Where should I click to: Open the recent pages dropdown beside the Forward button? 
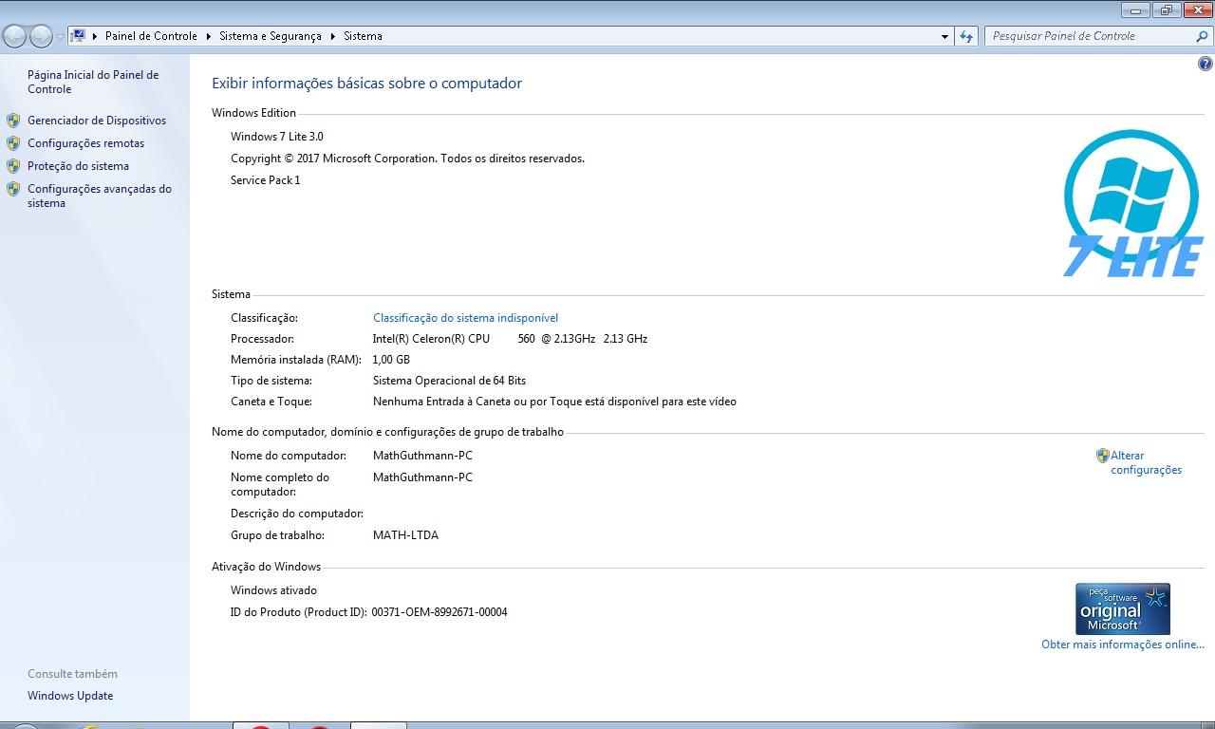[x=60, y=37]
